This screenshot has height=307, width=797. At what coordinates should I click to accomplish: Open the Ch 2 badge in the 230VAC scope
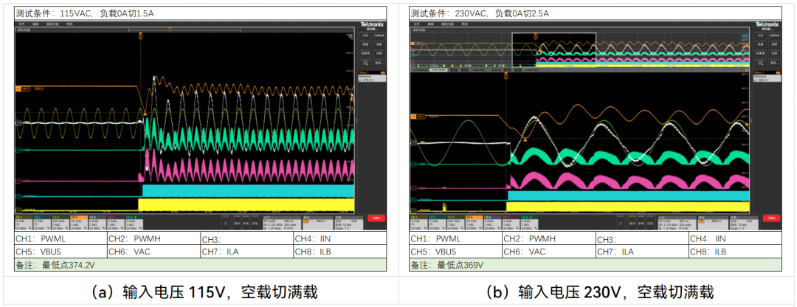point(438,221)
